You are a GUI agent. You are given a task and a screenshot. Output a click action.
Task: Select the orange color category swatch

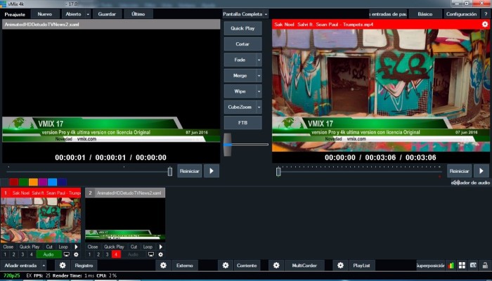click(33, 182)
